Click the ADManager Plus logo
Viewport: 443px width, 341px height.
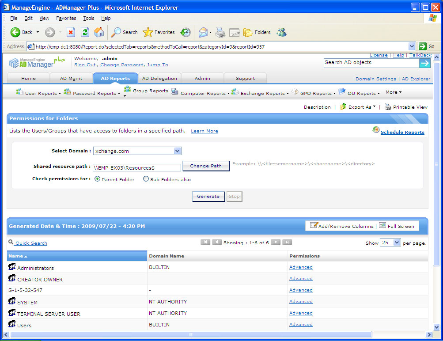tap(37, 62)
